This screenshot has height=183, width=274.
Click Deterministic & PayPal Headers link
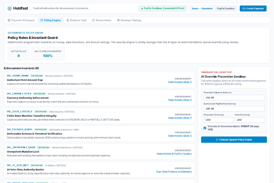coord(174,154)
